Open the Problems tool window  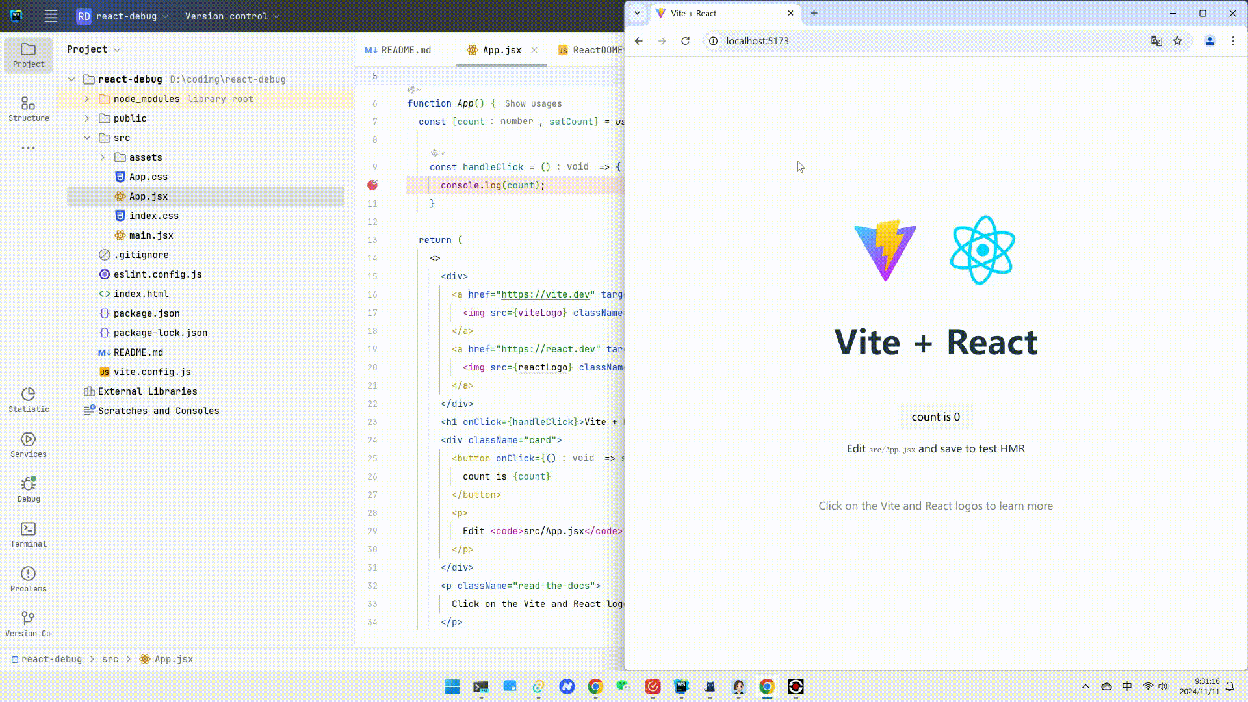pos(28,578)
